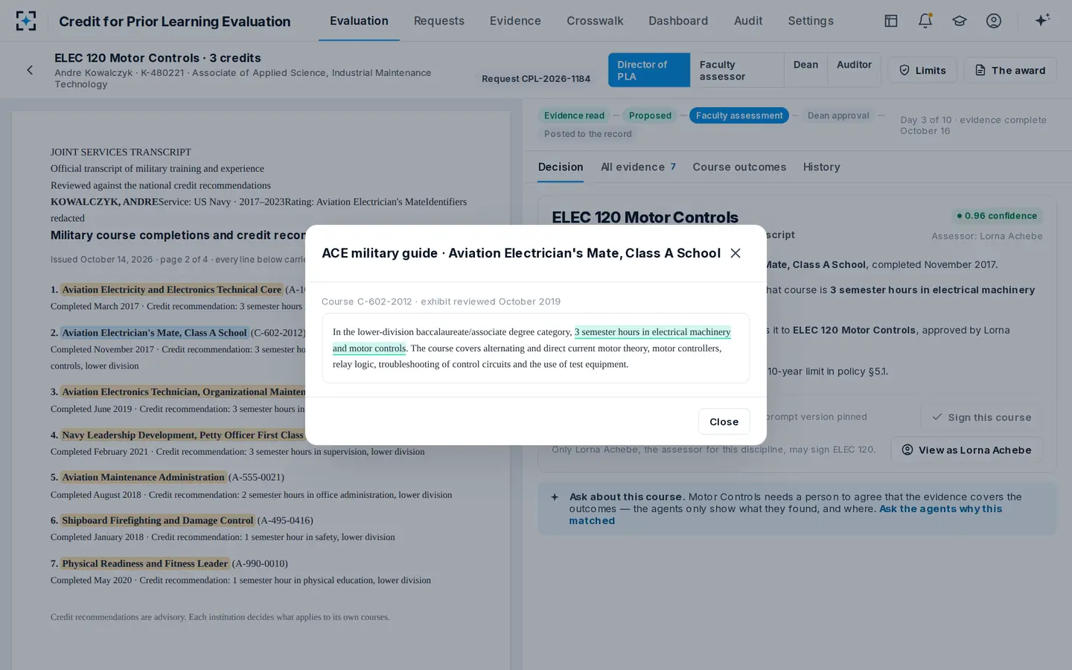The width and height of the screenshot is (1072, 670).
Task: Click Day 3 of 10 status text
Action: click(973, 125)
